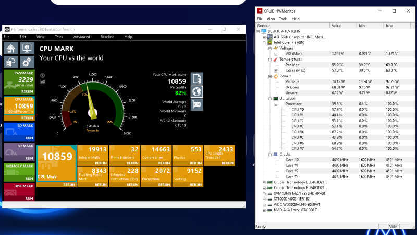Image resolution: width=417 pixels, height=235 pixels.
Task: Click the Voltages lightning icon
Action: click(x=276, y=48)
